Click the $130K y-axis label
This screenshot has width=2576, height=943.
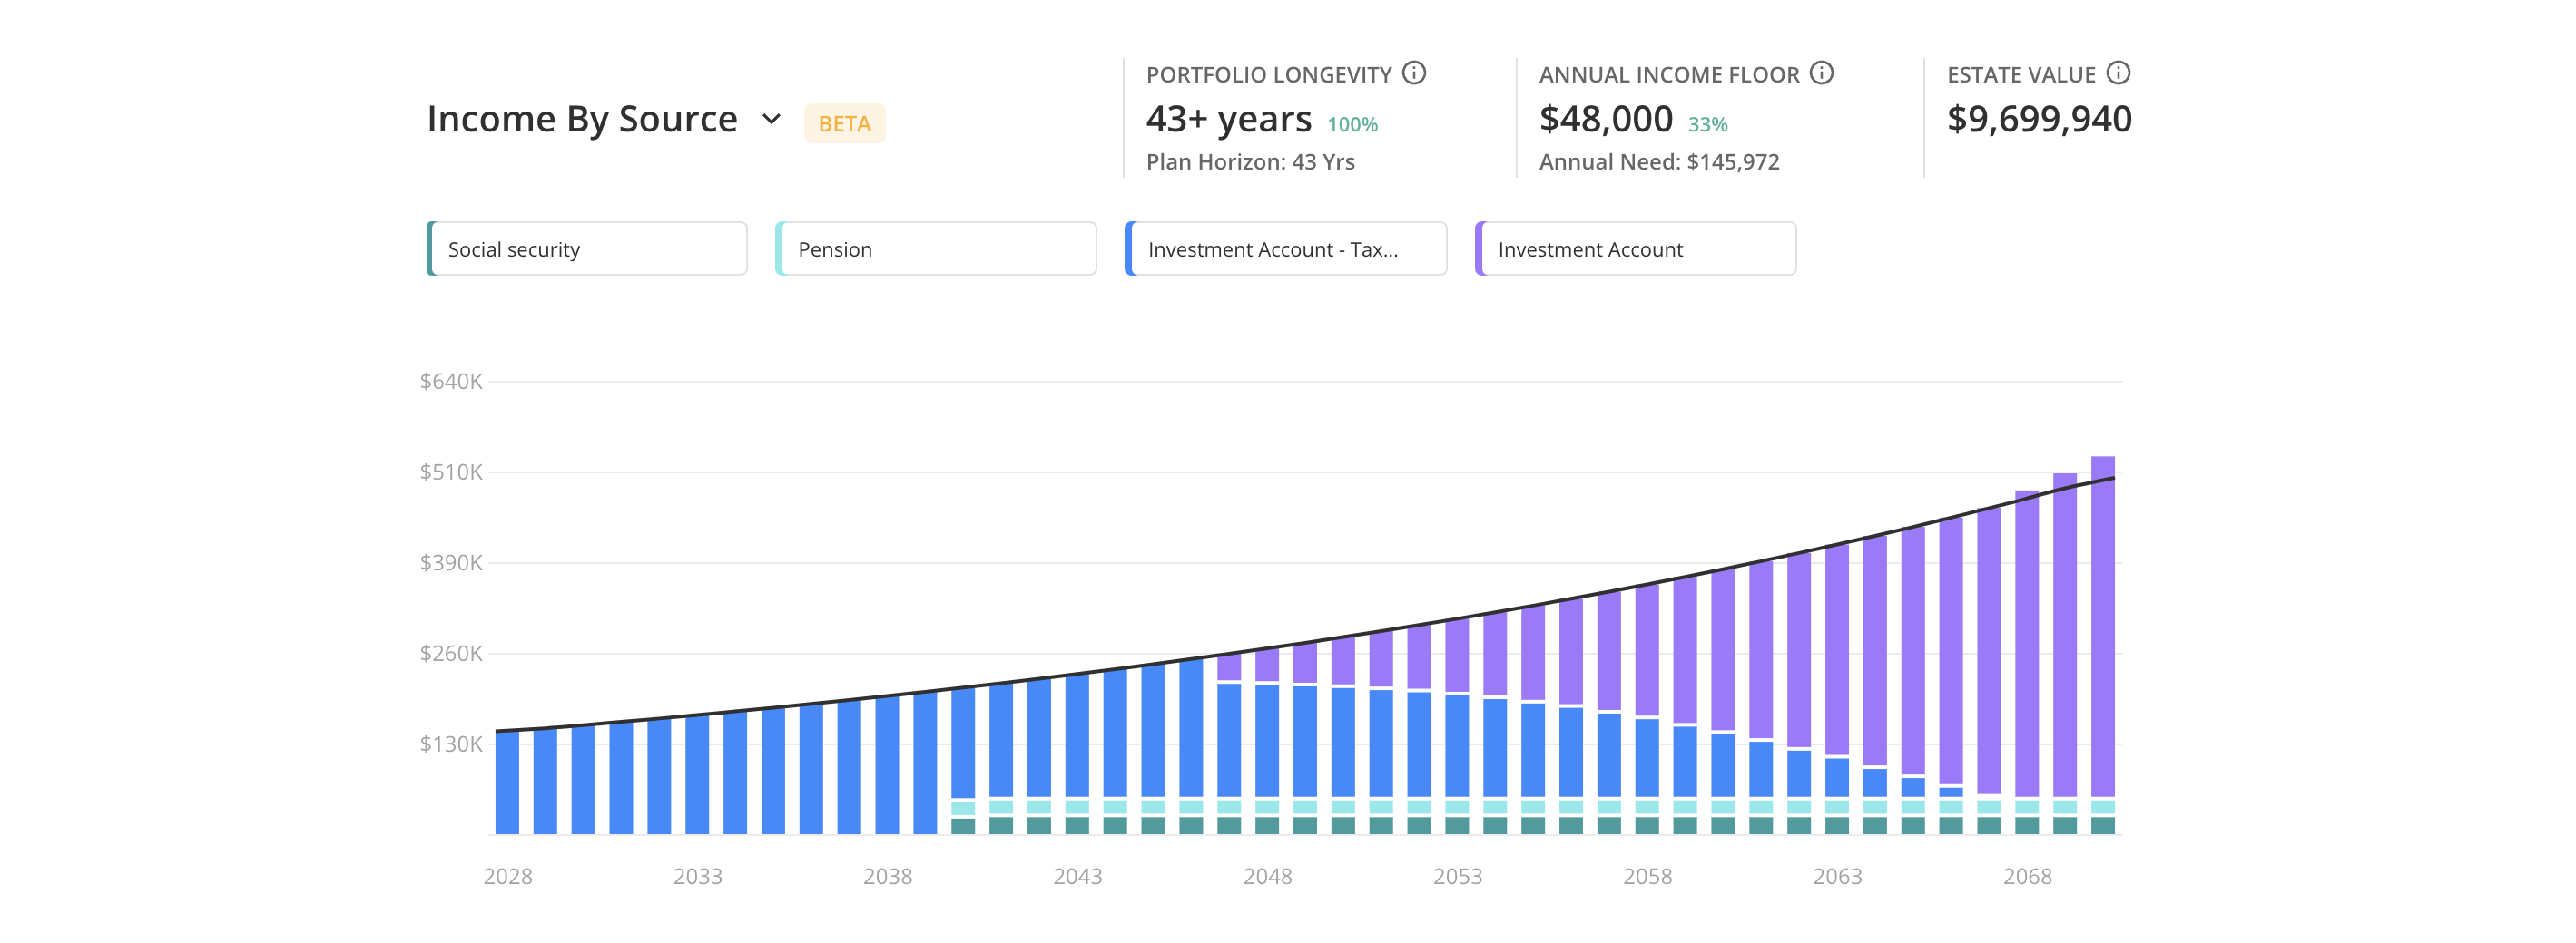point(451,744)
